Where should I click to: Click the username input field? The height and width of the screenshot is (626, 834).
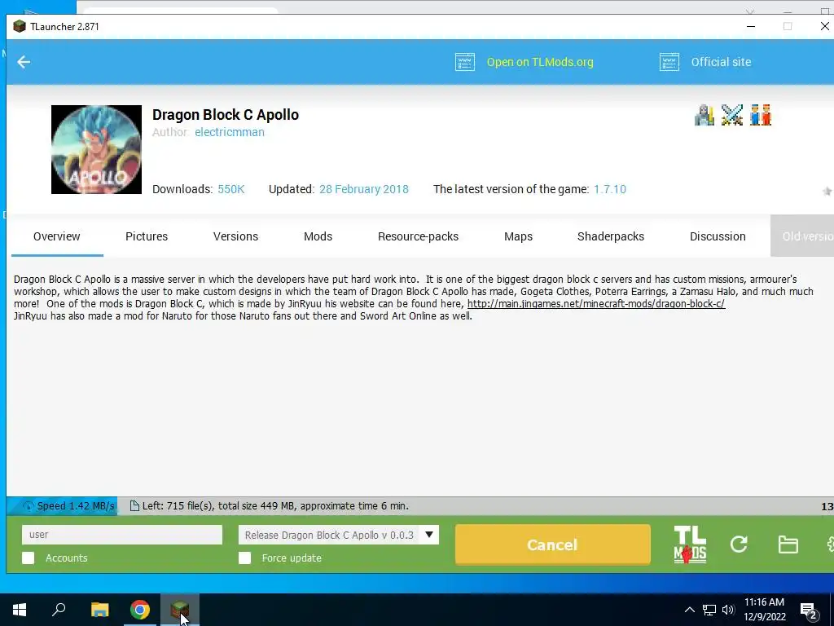point(122,535)
